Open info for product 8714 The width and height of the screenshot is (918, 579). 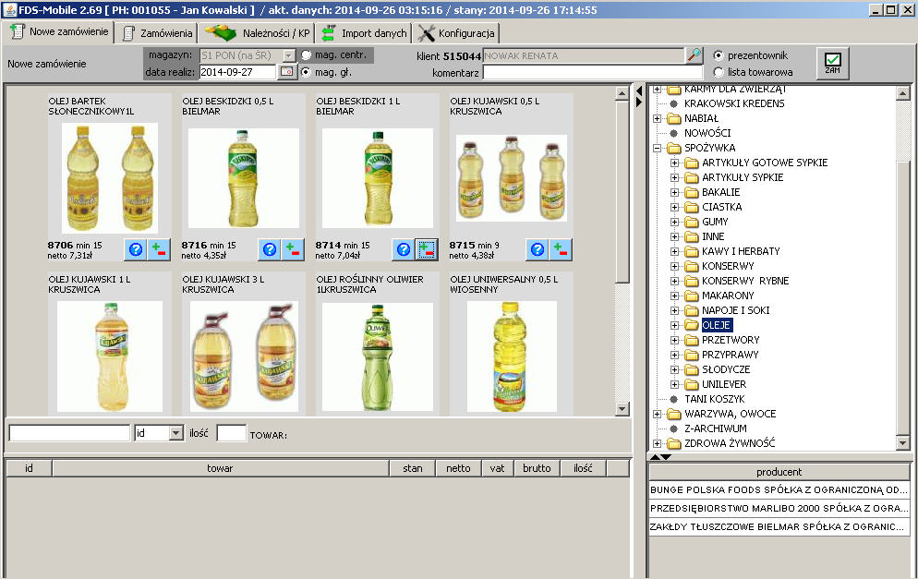pos(404,250)
